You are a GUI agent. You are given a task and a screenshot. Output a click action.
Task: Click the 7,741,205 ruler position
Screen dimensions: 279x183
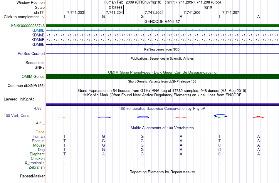coord(153,12)
